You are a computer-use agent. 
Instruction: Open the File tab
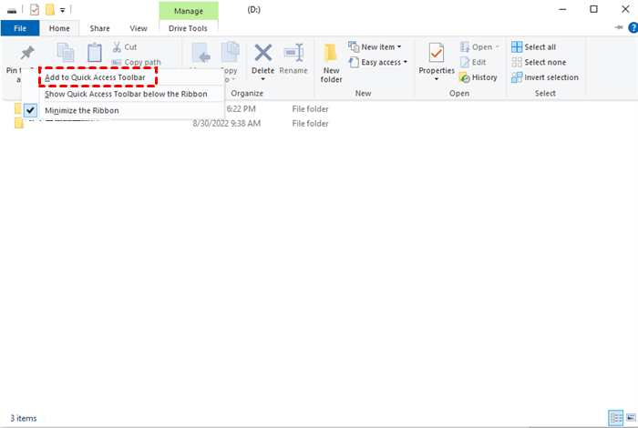pos(20,28)
